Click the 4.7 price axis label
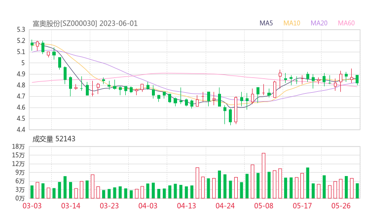The height and width of the screenshot is (217, 365). [21, 96]
